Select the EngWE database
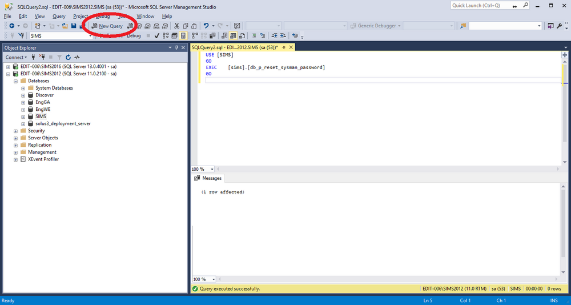Image resolution: width=571 pixels, height=305 pixels. 43,109
